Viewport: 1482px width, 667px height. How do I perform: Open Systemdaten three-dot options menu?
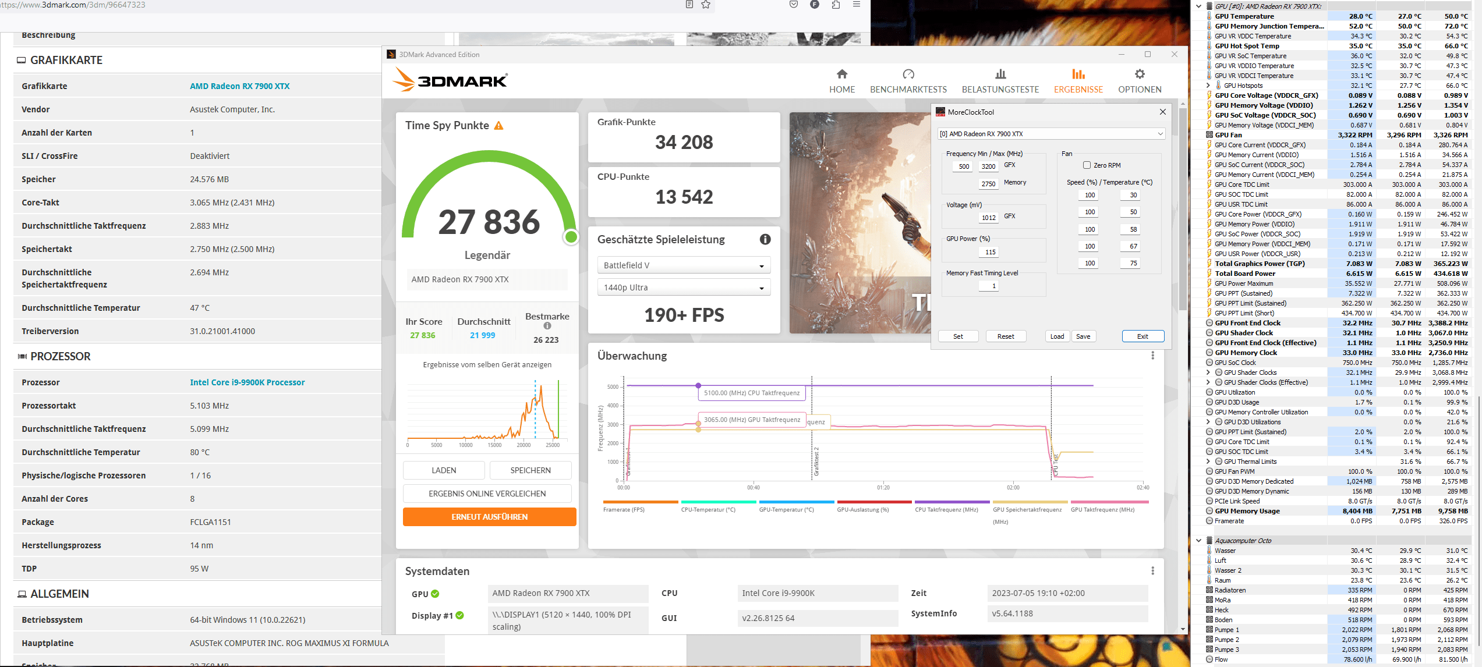[1152, 571]
